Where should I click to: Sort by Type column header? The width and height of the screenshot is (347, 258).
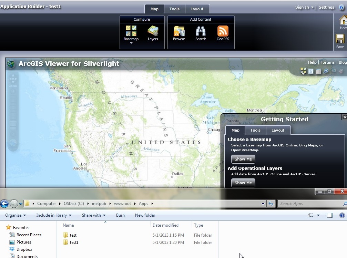198,225
